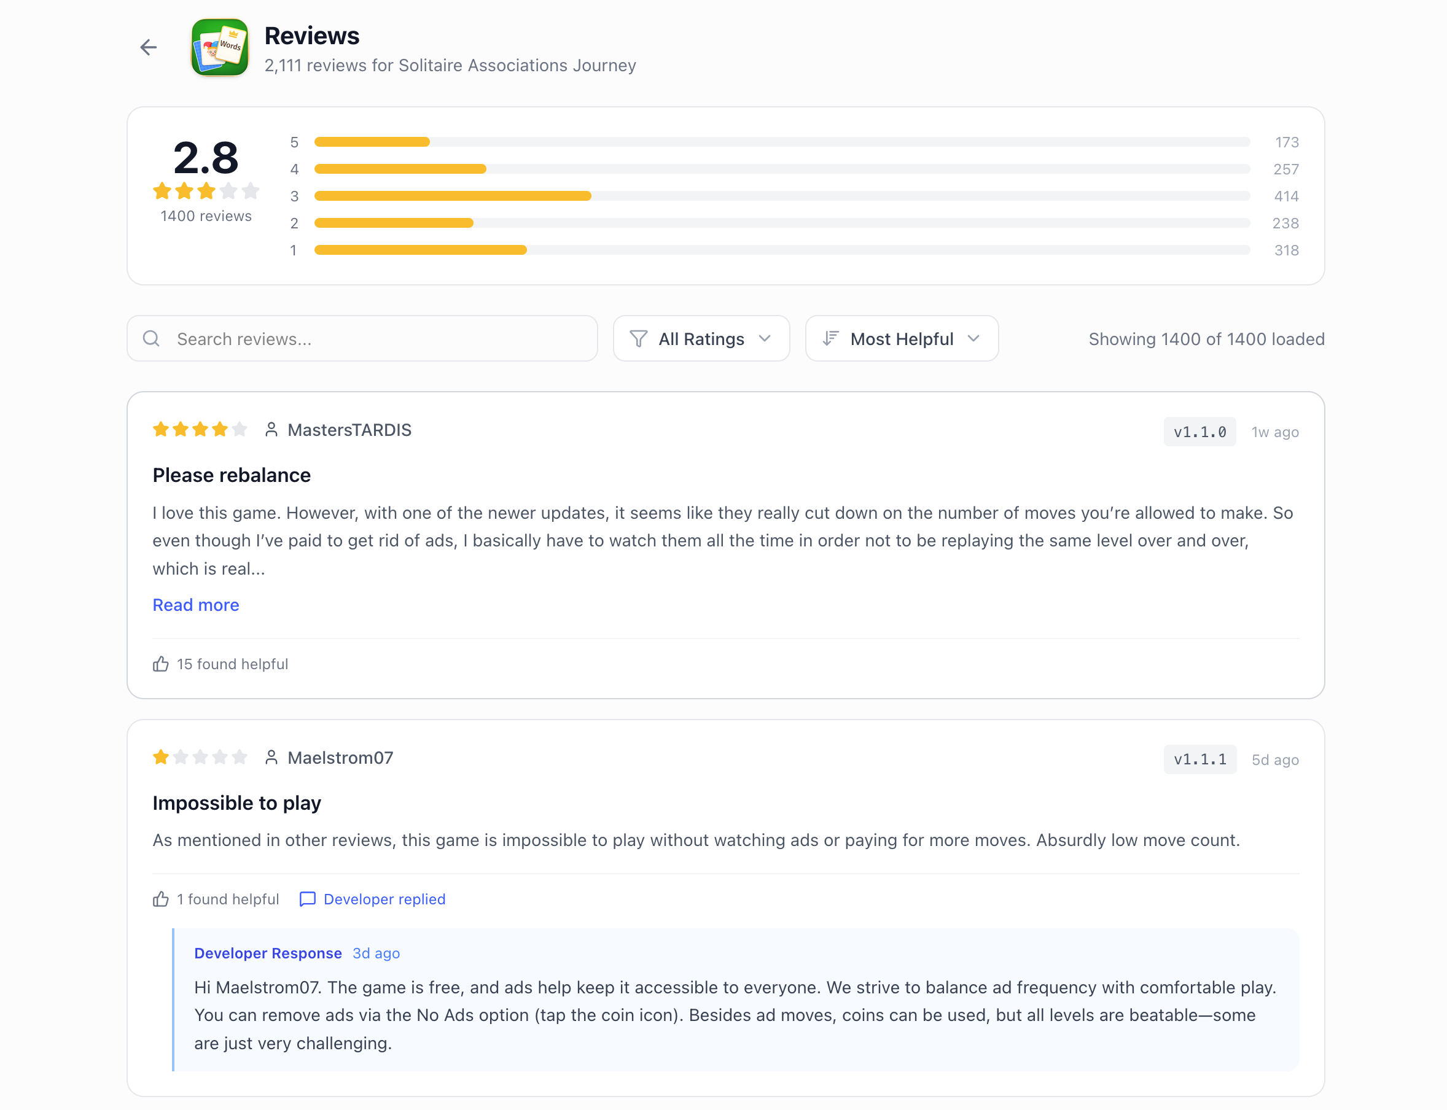Toggle the 1 found helpful marker
1447x1110 pixels.
pyautogui.click(x=215, y=899)
